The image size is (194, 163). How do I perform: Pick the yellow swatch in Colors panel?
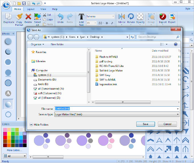(x=9, y=134)
